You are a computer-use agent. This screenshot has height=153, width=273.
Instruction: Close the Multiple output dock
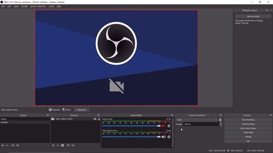(x=271, y=10)
